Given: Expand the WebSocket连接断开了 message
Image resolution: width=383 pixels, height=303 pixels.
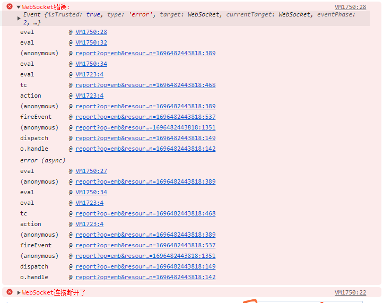Looking at the screenshot, I should [x=19, y=292].
